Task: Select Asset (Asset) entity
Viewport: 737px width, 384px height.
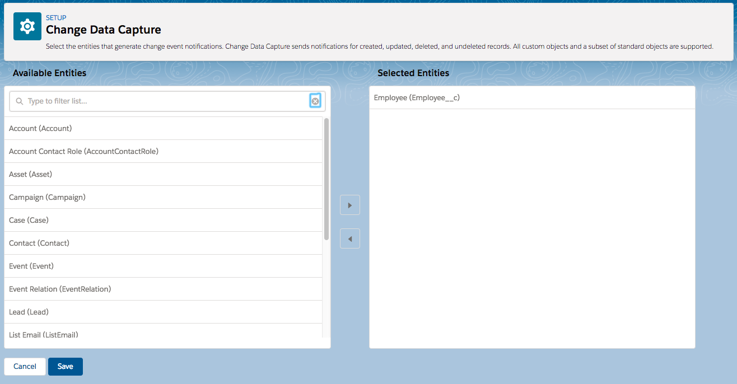Action: pos(30,174)
